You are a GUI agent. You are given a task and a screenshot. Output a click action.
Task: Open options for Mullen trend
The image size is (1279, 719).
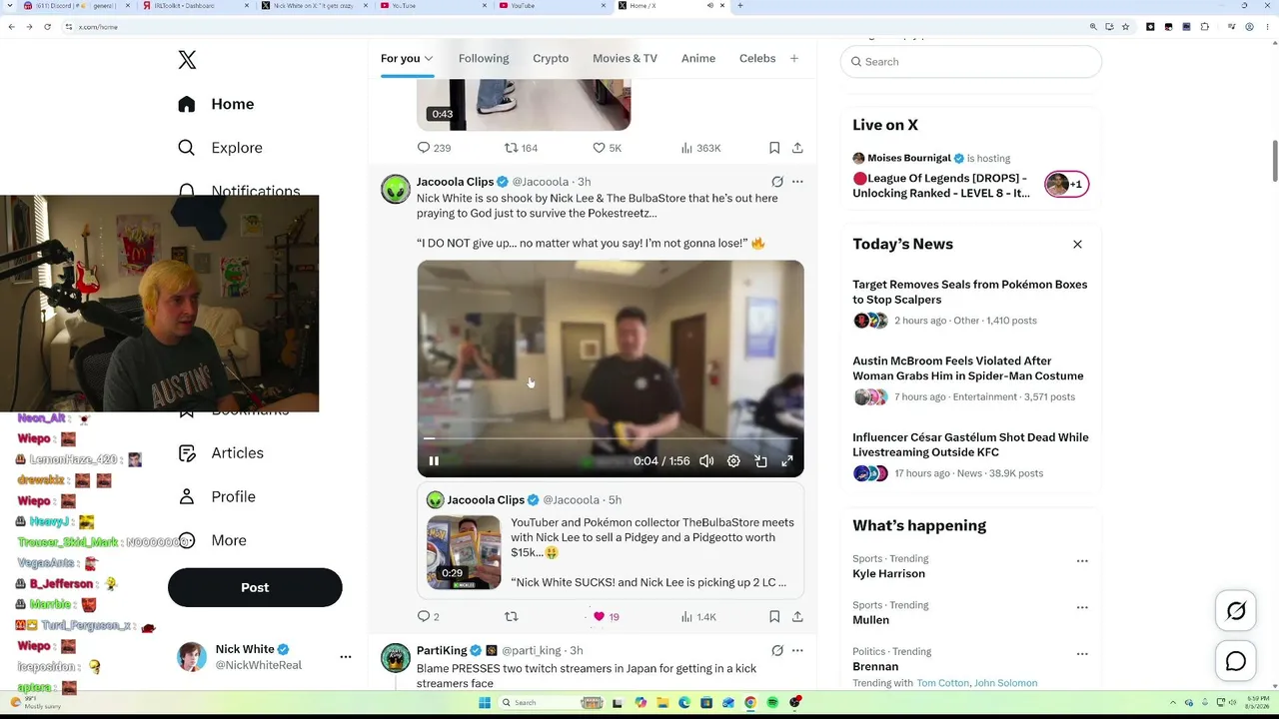click(1082, 607)
